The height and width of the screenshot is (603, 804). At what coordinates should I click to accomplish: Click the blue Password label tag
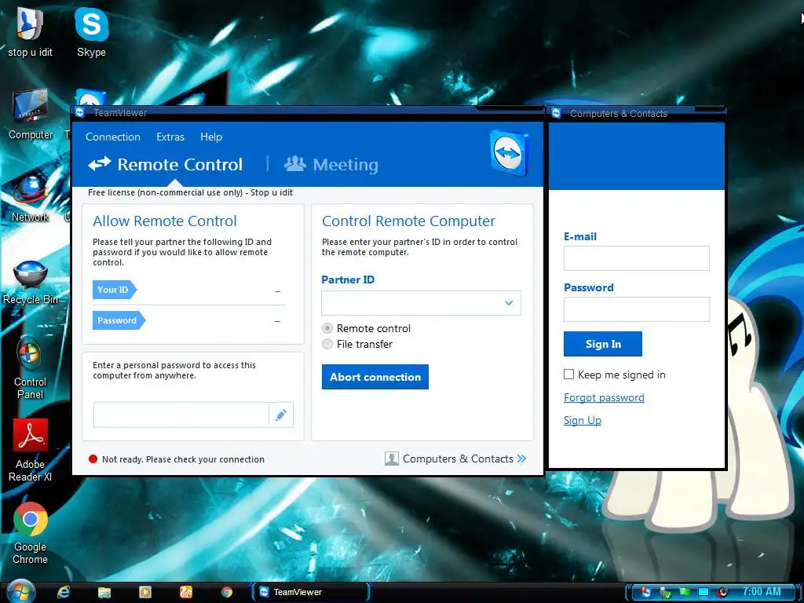point(119,320)
